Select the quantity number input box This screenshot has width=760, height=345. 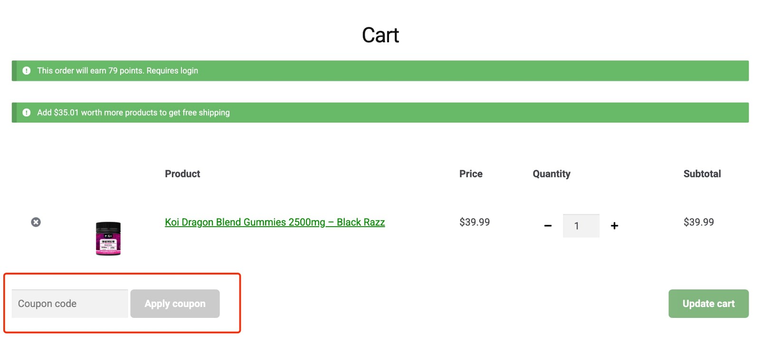pos(581,226)
